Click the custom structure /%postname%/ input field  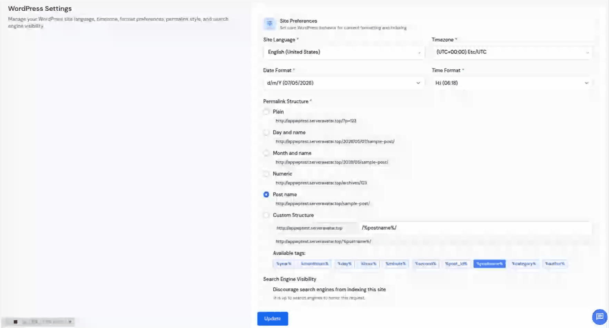click(x=475, y=228)
